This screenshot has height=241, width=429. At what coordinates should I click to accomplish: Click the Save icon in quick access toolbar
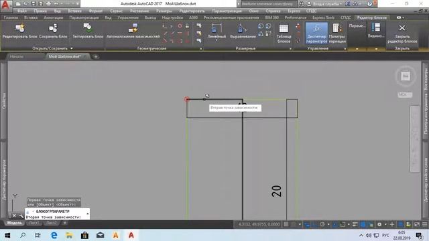(x=34, y=4)
